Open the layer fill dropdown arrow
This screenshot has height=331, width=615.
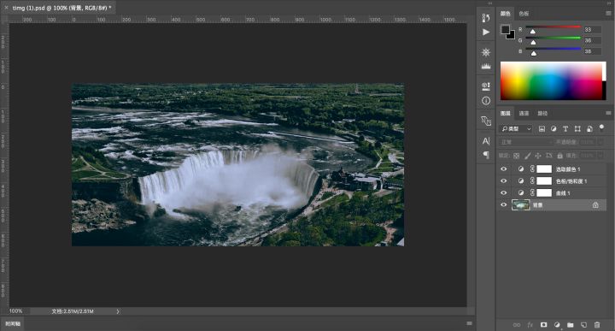pos(600,156)
